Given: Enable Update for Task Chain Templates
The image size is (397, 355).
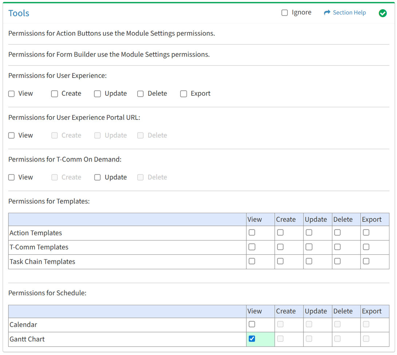Looking at the screenshot, I should [309, 261].
